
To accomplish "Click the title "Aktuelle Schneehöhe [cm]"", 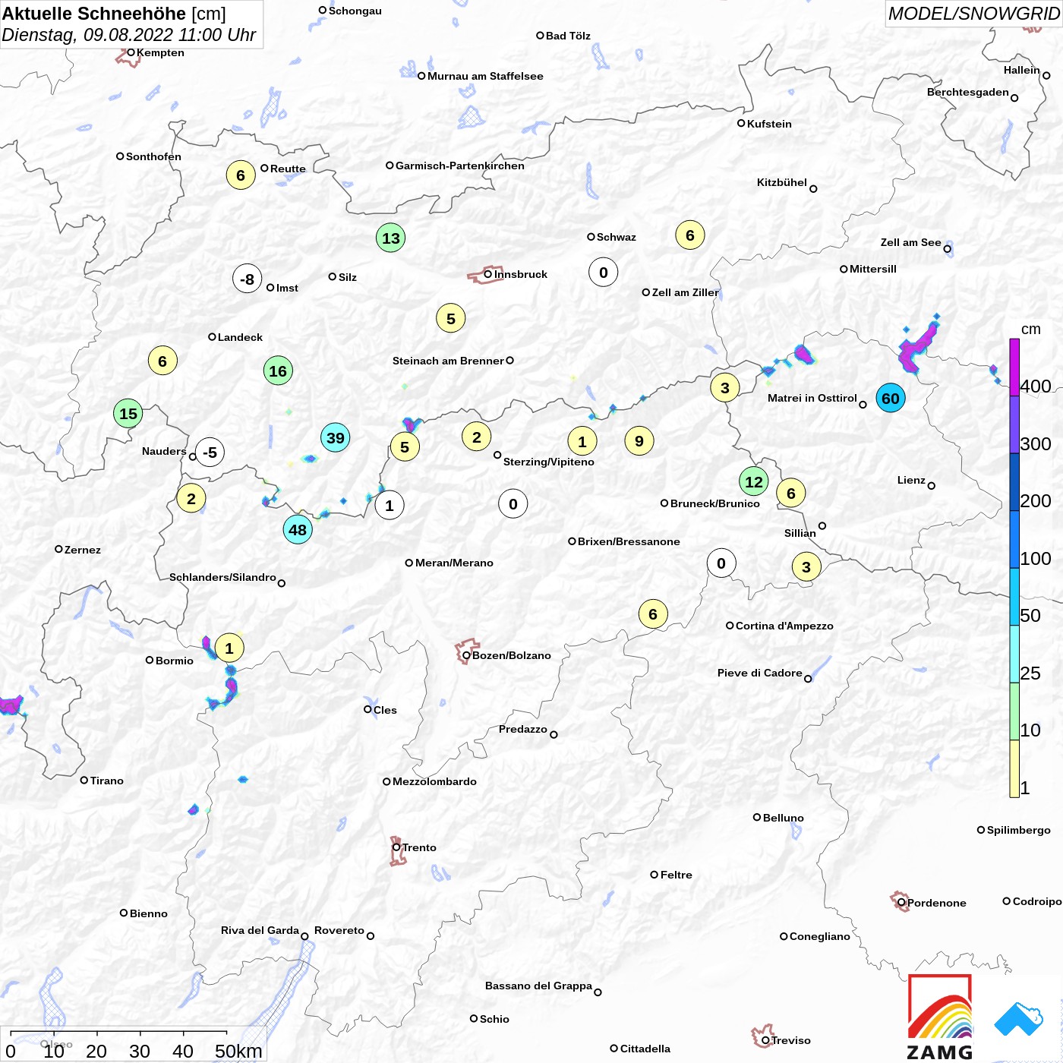I will tap(114, 14).
